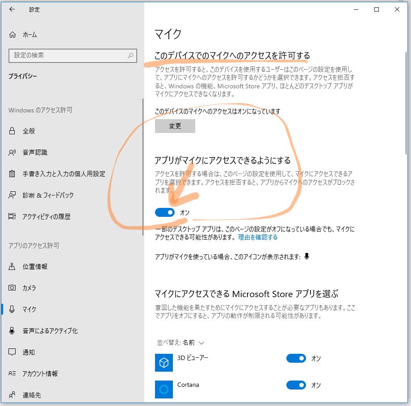Click the search magnifier icon
This screenshot has height=406, width=411.
click(x=130, y=55)
